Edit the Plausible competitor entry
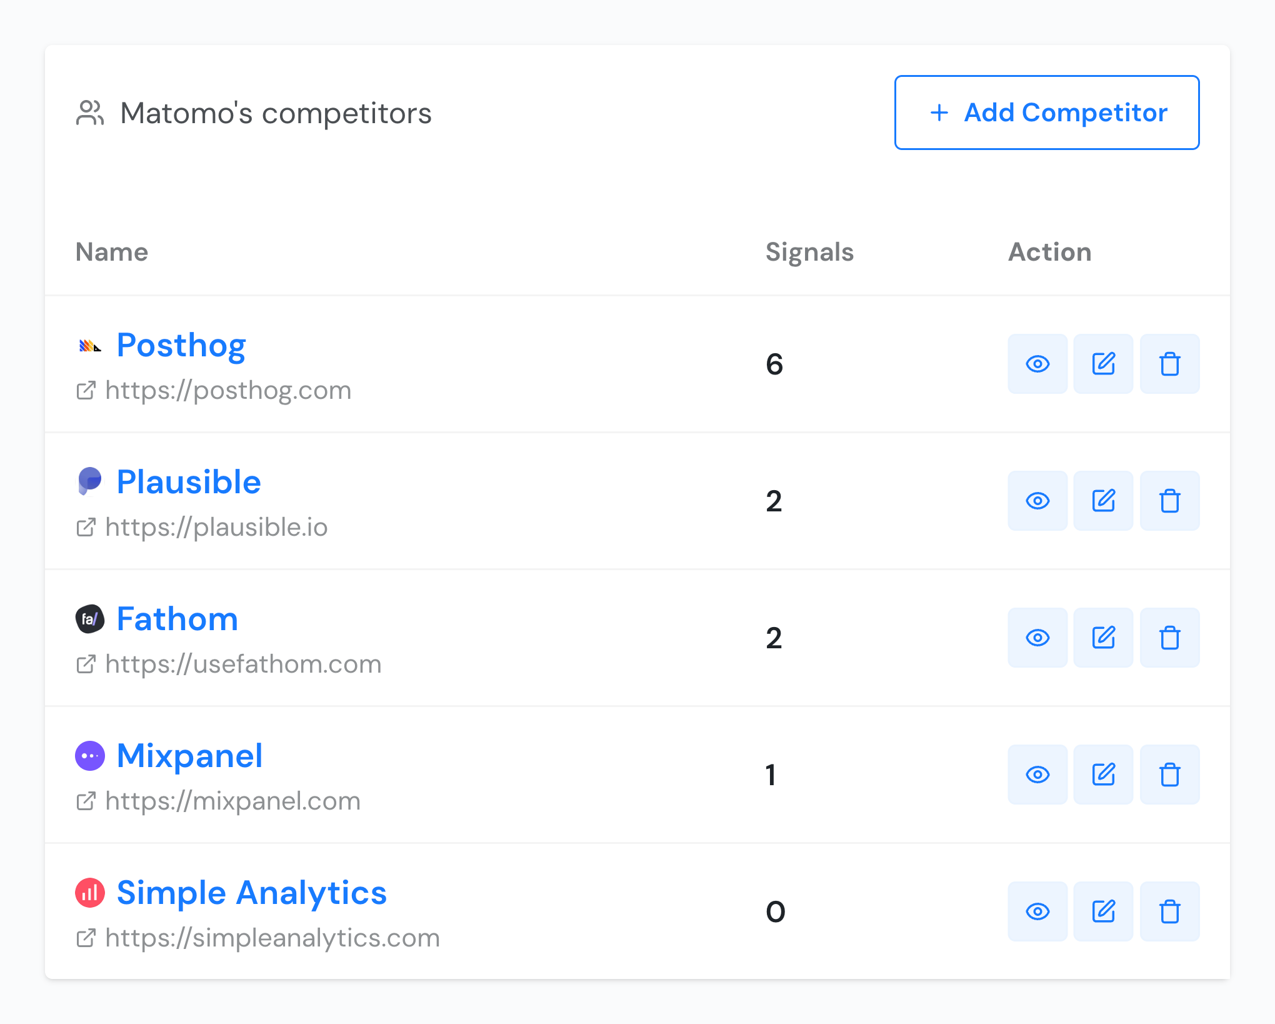Viewport: 1275px width, 1024px height. [x=1103, y=501]
